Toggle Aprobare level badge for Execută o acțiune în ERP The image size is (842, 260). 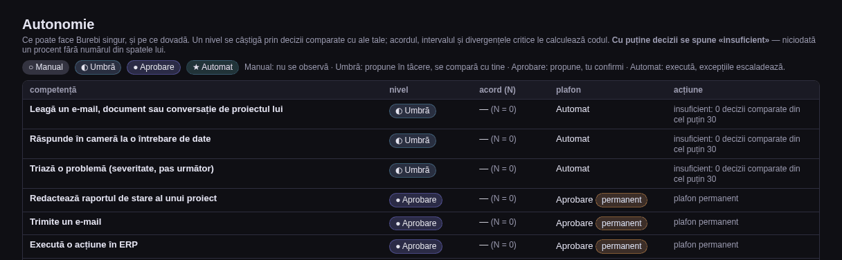coord(415,246)
